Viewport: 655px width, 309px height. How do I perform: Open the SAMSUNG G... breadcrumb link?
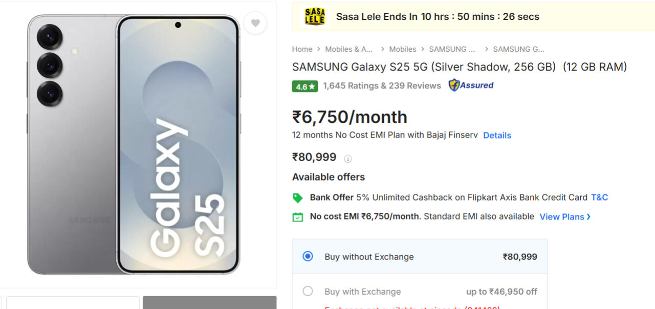(x=518, y=49)
